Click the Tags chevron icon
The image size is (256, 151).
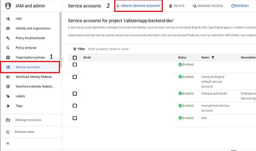point(8,106)
